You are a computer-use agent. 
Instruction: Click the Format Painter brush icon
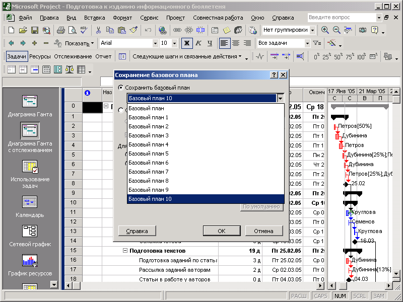[x=133, y=30]
